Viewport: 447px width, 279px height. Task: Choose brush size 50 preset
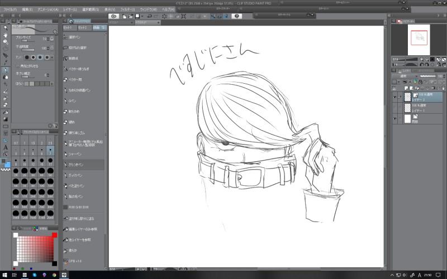click(x=50, y=171)
